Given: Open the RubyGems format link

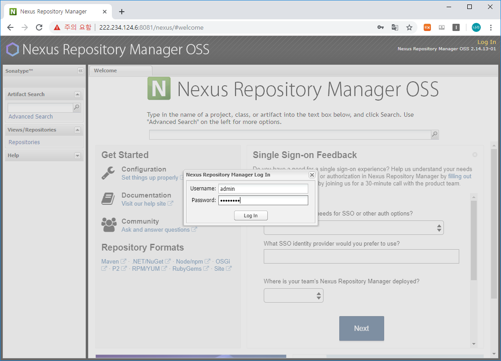Looking at the screenshot, I should 187,269.
